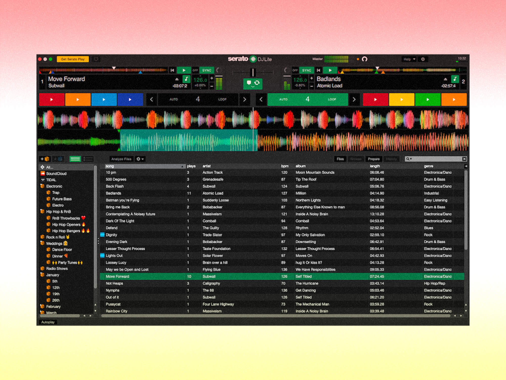The height and width of the screenshot is (380, 506).
Task: Trigger green cue point on deck 2
Action: point(428,99)
